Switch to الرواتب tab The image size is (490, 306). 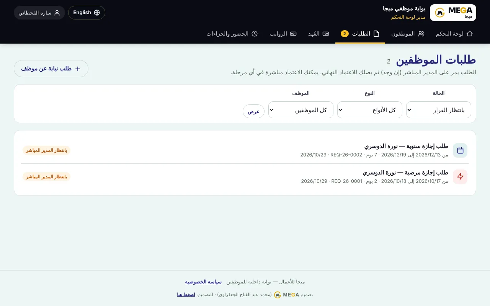coord(283,34)
